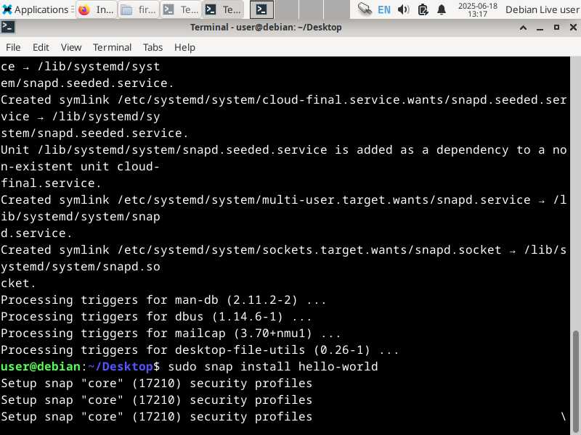
Task: Click the 'final.service.' output line
Action: click(51, 183)
